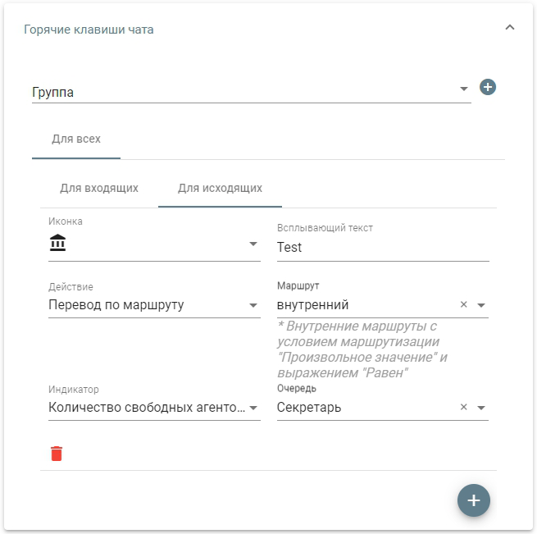The height and width of the screenshot is (534, 537).
Task: Click the внутренний route value
Action: pos(312,304)
